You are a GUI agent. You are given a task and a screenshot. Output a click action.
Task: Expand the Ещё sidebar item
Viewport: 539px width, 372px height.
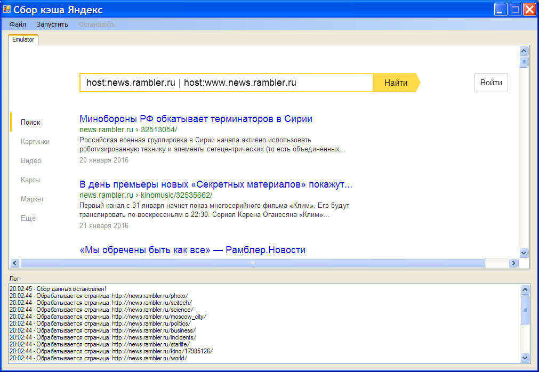tap(28, 219)
